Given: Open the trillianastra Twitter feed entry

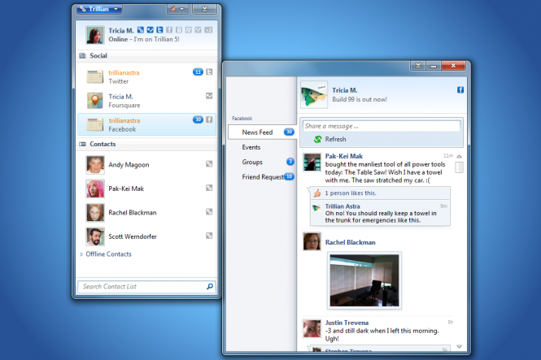Looking at the screenshot, I should coord(146,77).
